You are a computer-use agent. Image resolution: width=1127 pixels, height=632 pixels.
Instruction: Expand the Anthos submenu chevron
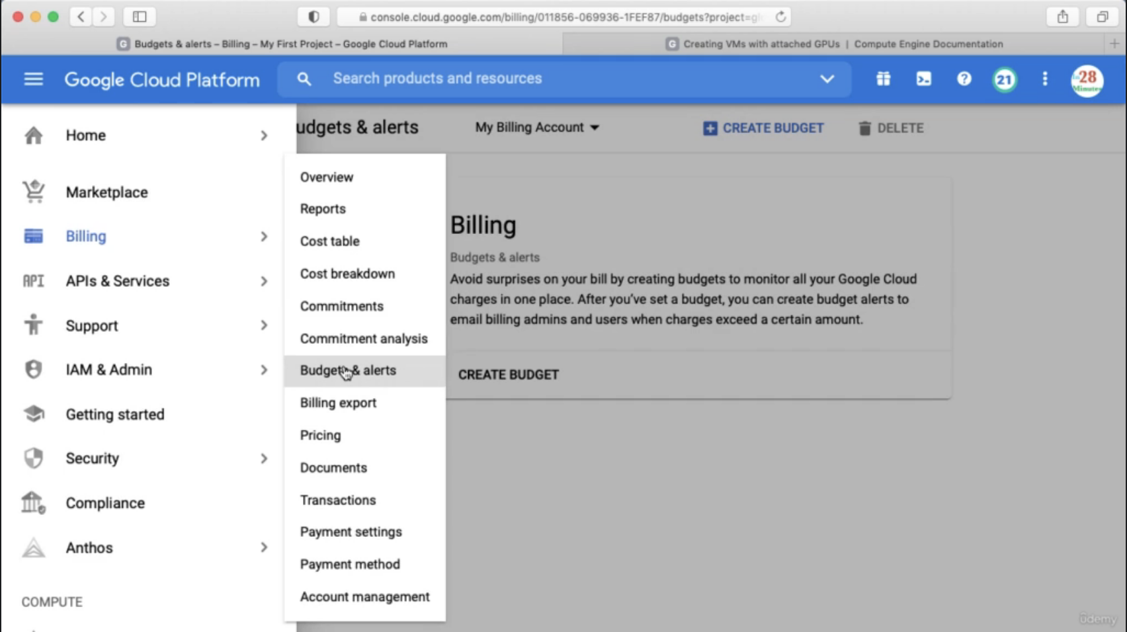[x=264, y=547]
